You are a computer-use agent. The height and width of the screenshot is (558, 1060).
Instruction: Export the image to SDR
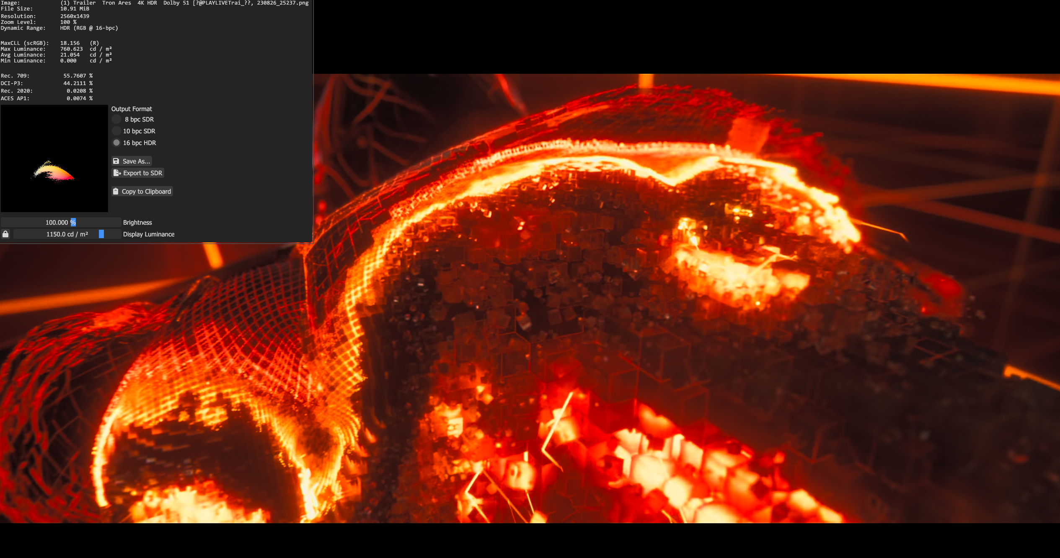click(x=138, y=173)
